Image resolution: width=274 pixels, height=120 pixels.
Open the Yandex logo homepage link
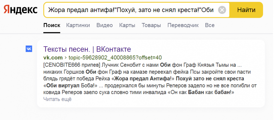pos(21,10)
